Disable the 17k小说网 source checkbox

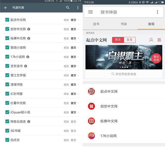pos(7,57)
